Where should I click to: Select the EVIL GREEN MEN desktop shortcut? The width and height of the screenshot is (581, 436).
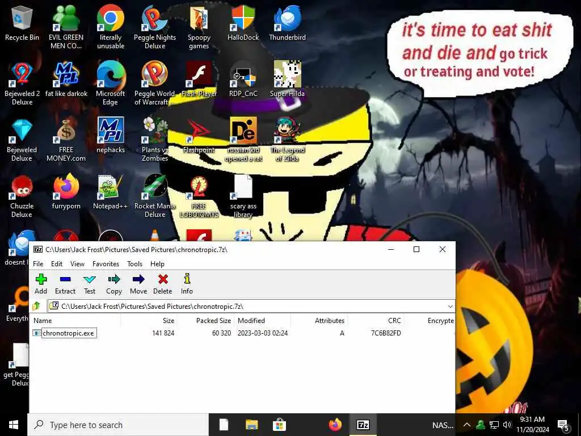pyautogui.click(x=66, y=27)
